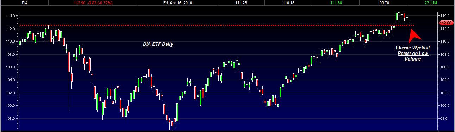Click the 110.0 label on left price axis
Screen dimensions: 455x132
10,42
